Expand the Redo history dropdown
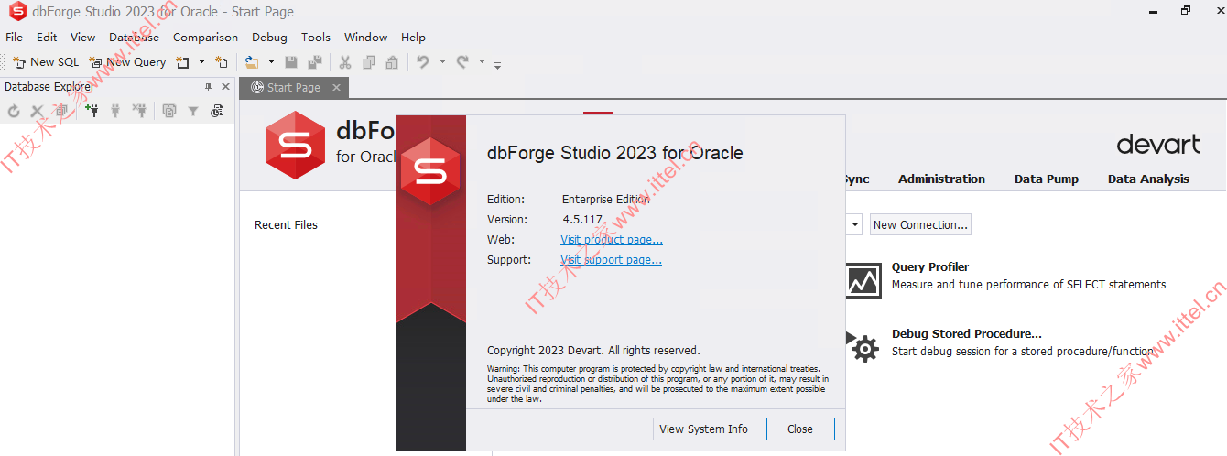 click(x=483, y=62)
